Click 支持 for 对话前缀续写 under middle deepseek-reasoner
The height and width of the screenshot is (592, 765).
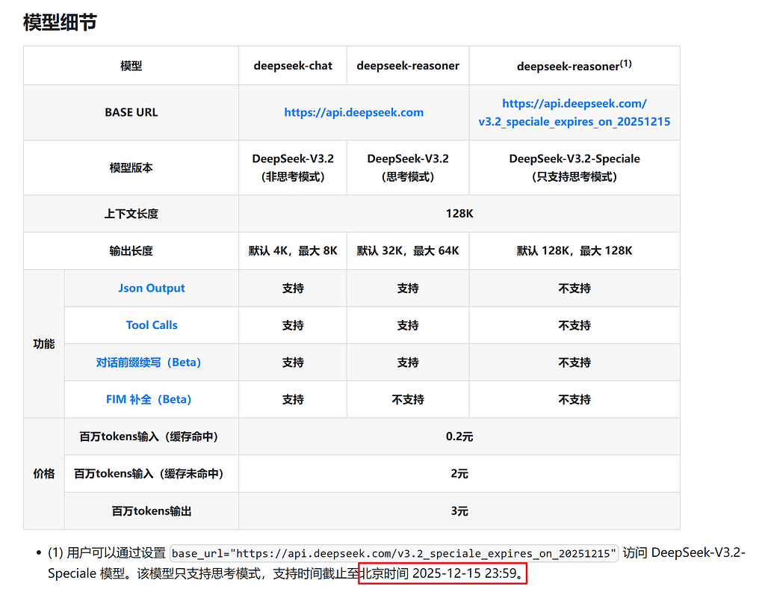click(x=408, y=362)
